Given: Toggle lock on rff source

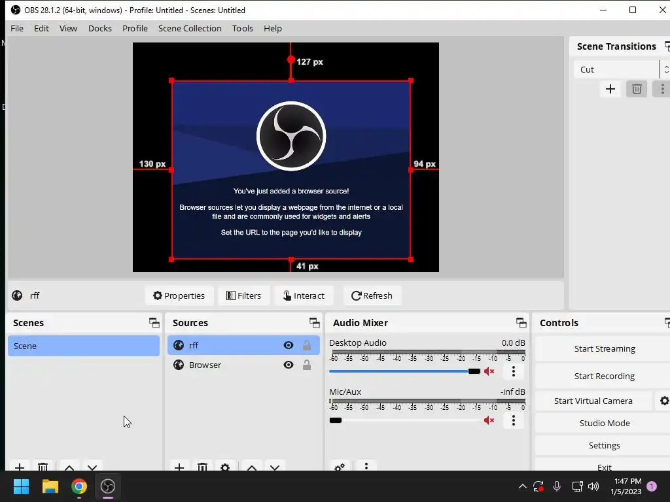Looking at the screenshot, I should (307, 345).
